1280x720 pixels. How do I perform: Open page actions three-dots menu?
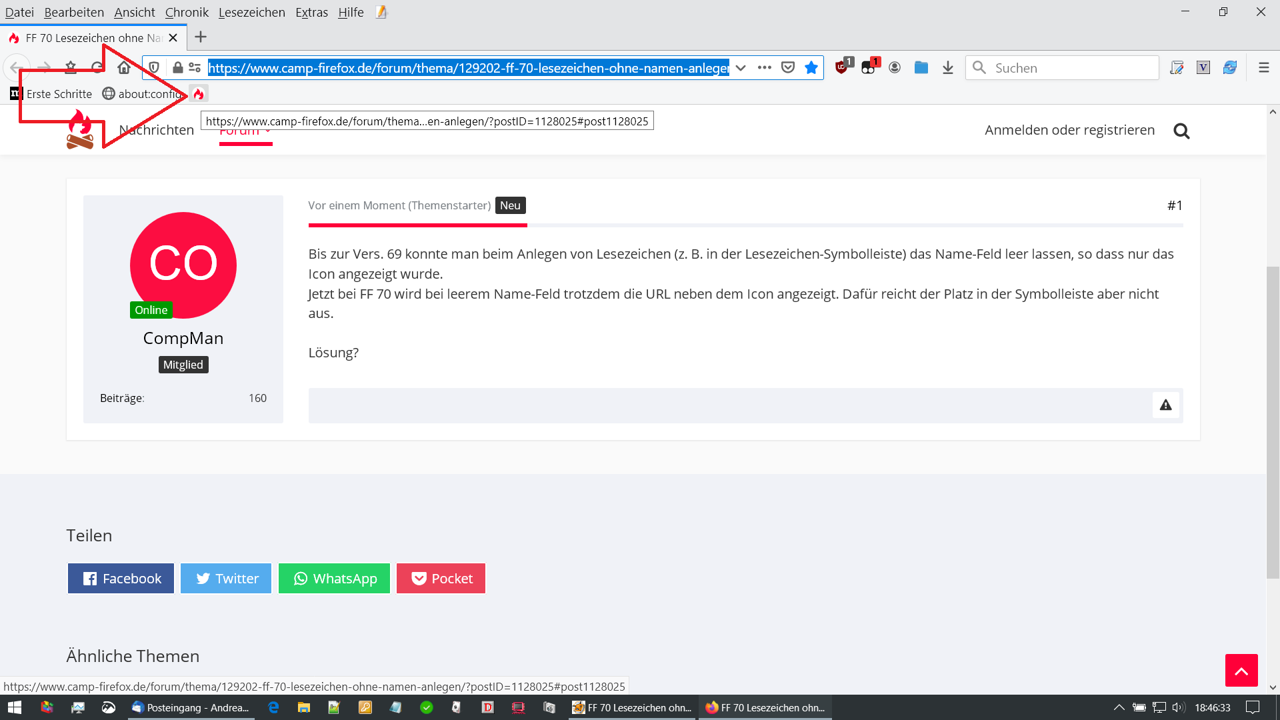click(765, 67)
